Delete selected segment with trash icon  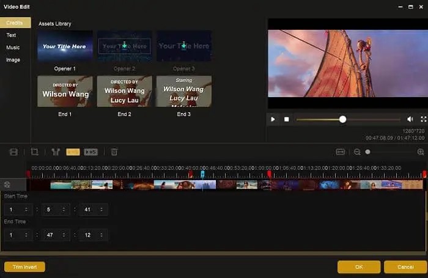click(114, 152)
